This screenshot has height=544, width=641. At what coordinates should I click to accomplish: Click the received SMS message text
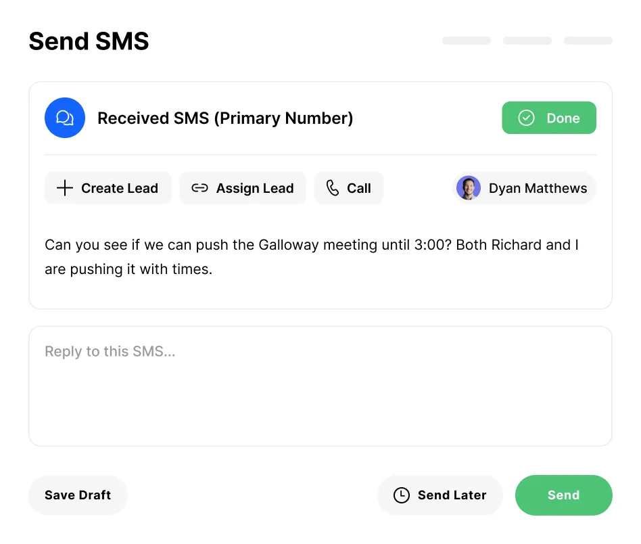click(x=311, y=256)
